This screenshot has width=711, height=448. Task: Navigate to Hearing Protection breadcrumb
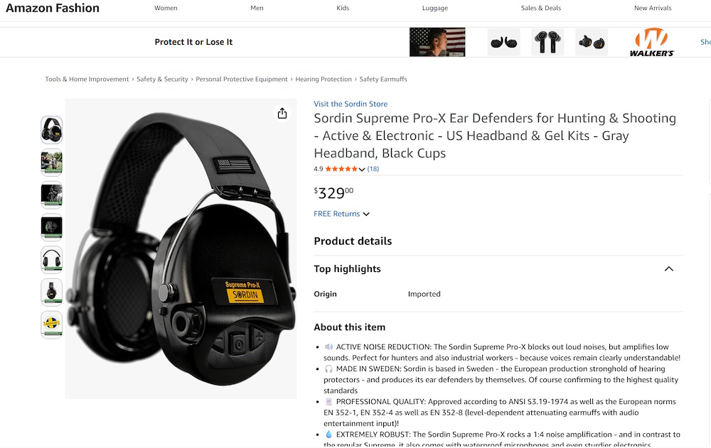pyautogui.click(x=324, y=80)
